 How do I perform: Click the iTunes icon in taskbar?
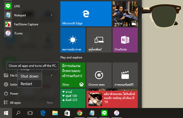pyautogui.click(x=116, y=113)
